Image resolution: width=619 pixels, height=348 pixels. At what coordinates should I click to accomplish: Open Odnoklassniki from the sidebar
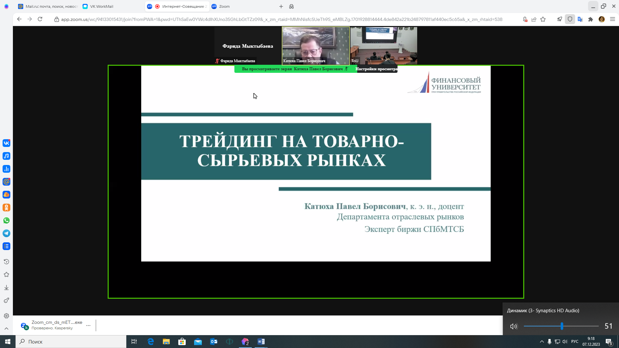[6, 208]
